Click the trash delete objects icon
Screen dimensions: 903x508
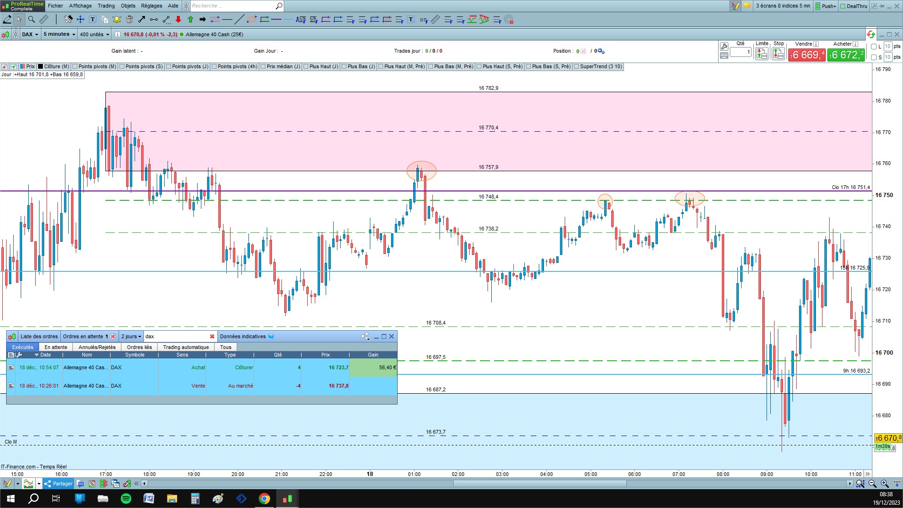[129, 19]
